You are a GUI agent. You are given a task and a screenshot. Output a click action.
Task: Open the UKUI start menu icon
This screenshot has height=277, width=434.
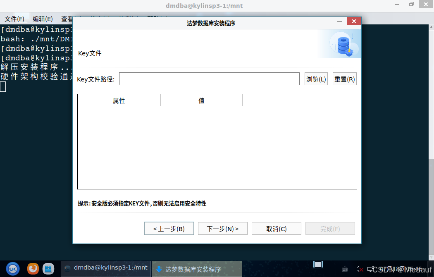click(x=13, y=269)
